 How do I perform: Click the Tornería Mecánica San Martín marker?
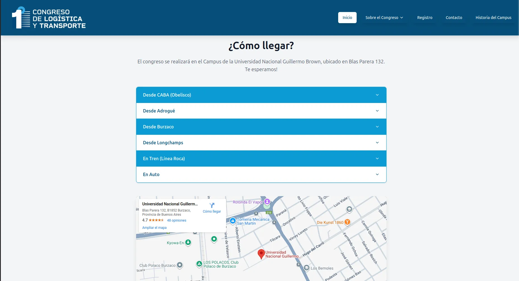(233, 221)
